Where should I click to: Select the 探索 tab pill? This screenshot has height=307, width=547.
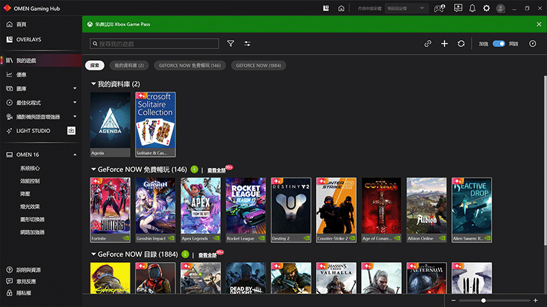click(94, 65)
